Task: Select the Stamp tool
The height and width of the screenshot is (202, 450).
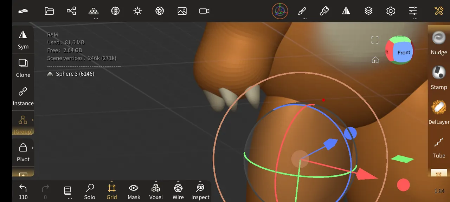Action: click(439, 78)
